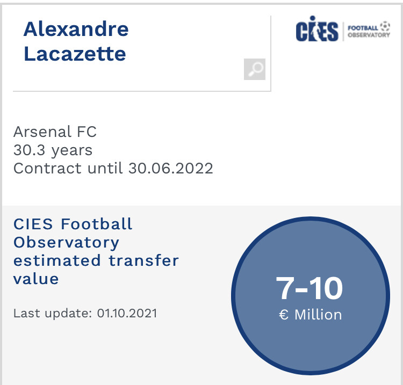Click the 30.3 years age text
Screen dimensions: 403x385
tap(53, 150)
